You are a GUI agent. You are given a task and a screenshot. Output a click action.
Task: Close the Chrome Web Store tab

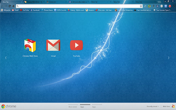[x=44, y=2]
